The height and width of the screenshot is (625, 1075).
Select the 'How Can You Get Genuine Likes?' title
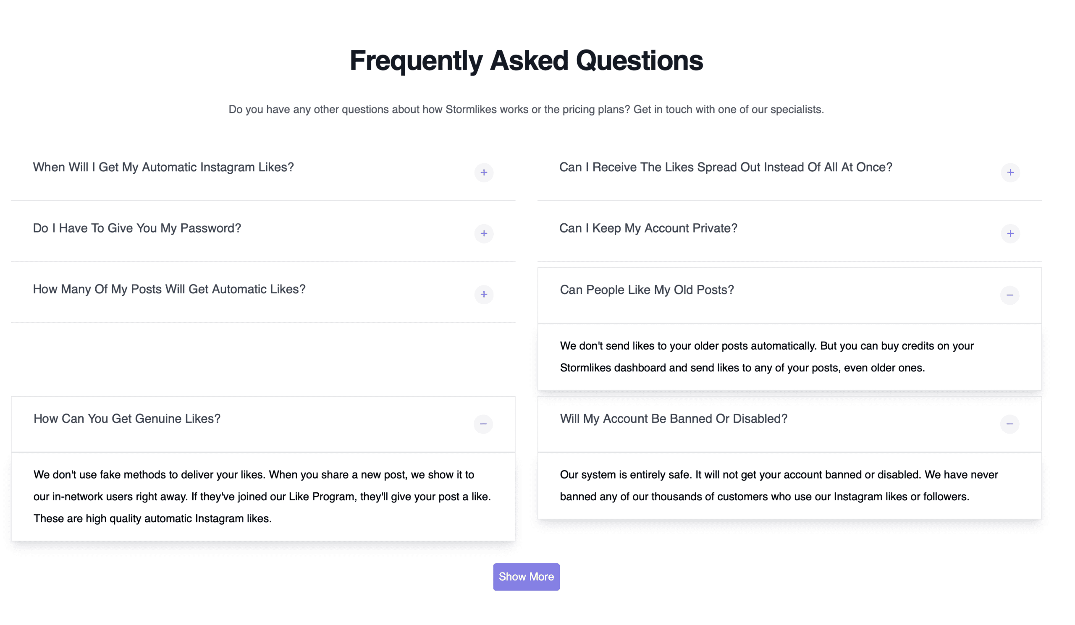(x=127, y=418)
